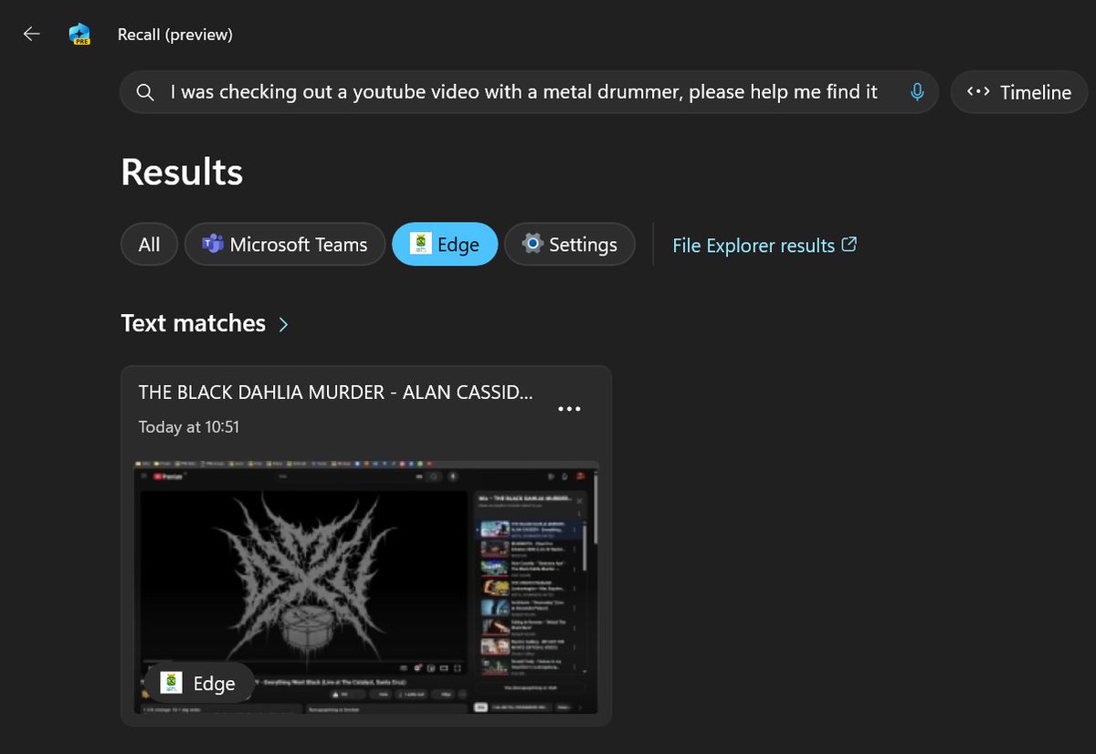1096x754 pixels.
Task: Activate the microphone voice search icon
Action: tap(917, 92)
